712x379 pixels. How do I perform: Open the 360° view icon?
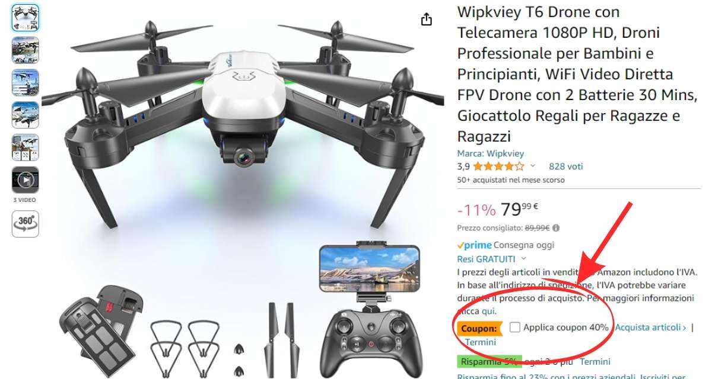point(26,224)
